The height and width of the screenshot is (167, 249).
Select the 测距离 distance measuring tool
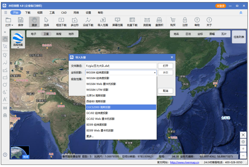(147, 22)
